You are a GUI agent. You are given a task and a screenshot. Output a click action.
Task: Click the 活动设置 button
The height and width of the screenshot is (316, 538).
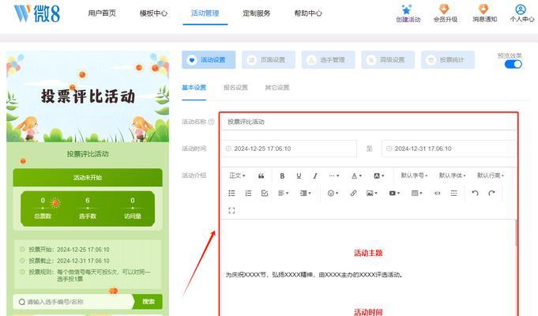pyautogui.click(x=209, y=60)
